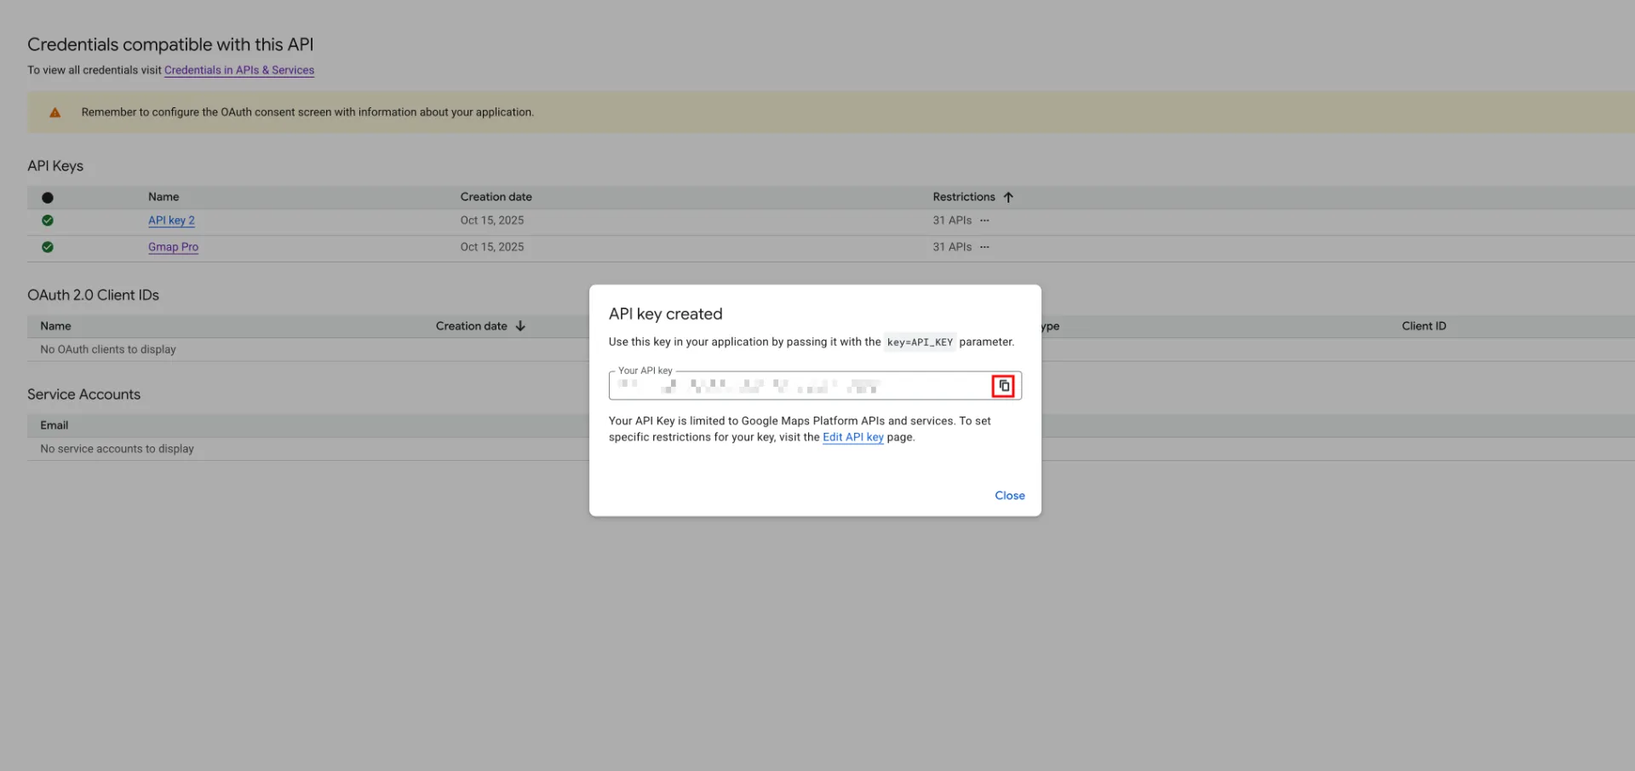Screen dimensions: 1635x771
Task: Expand restrictions ellipsis for Gmap Pro
Action: point(984,247)
